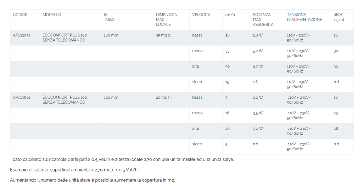Viewport: 363px width, 186px height.
Task: Select the 5,2 W power value
Action: click(258, 51)
